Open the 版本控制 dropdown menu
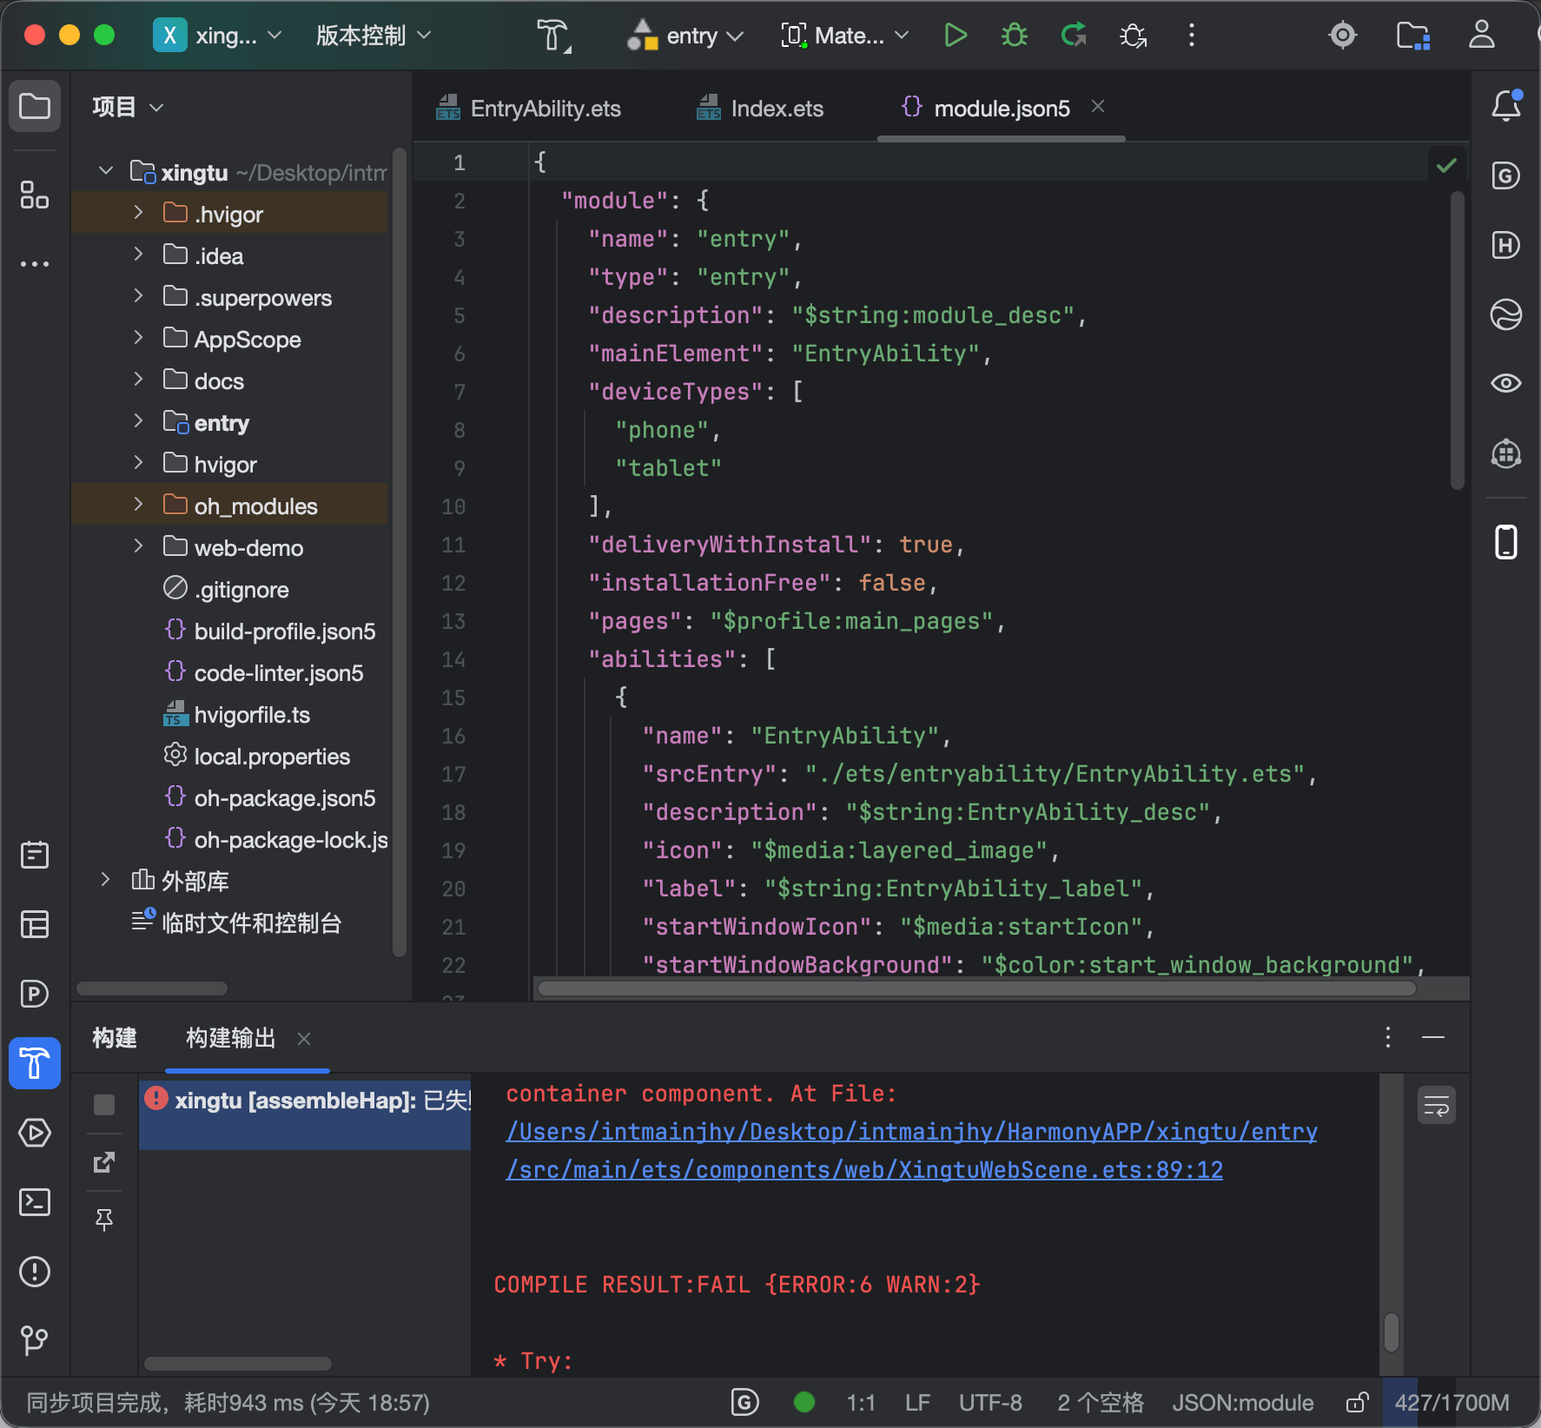This screenshot has height=1428, width=1541. coord(374,36)
